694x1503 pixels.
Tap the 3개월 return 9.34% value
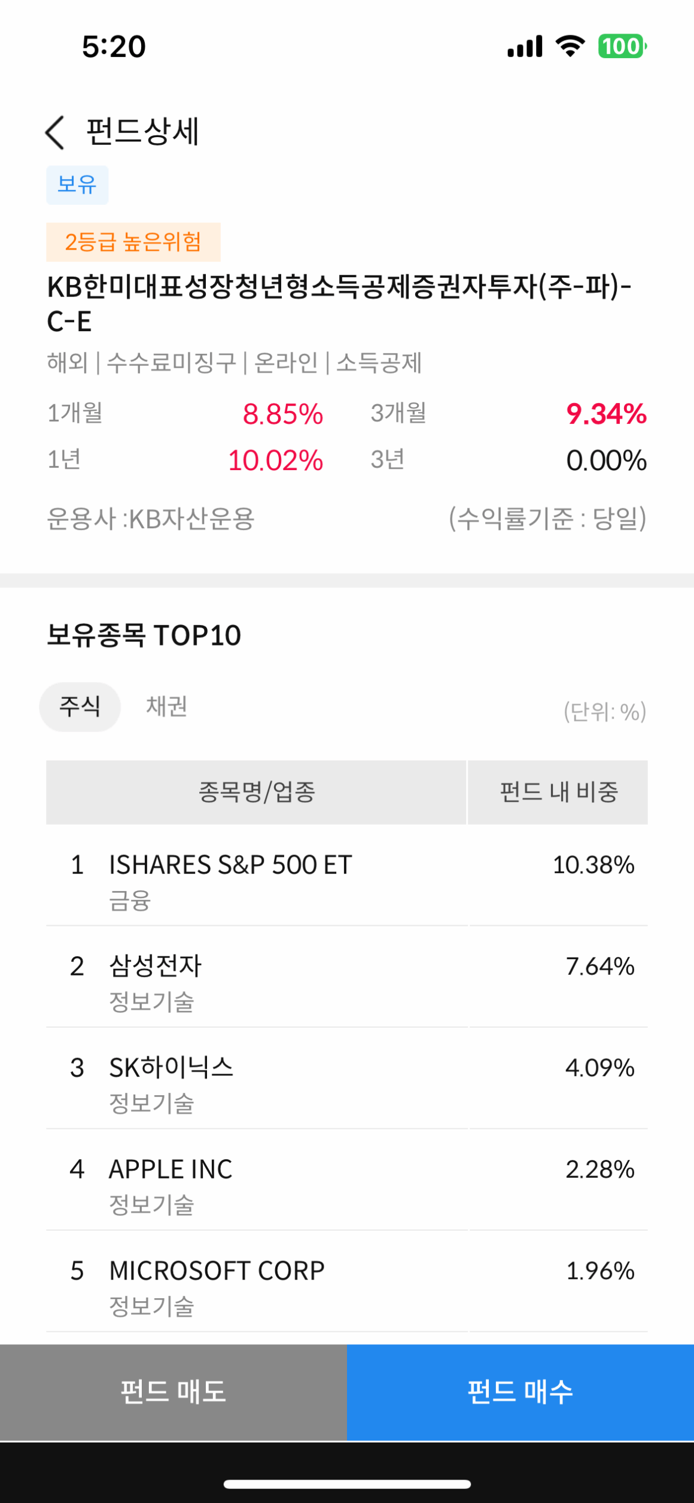[x=606, y=414]
